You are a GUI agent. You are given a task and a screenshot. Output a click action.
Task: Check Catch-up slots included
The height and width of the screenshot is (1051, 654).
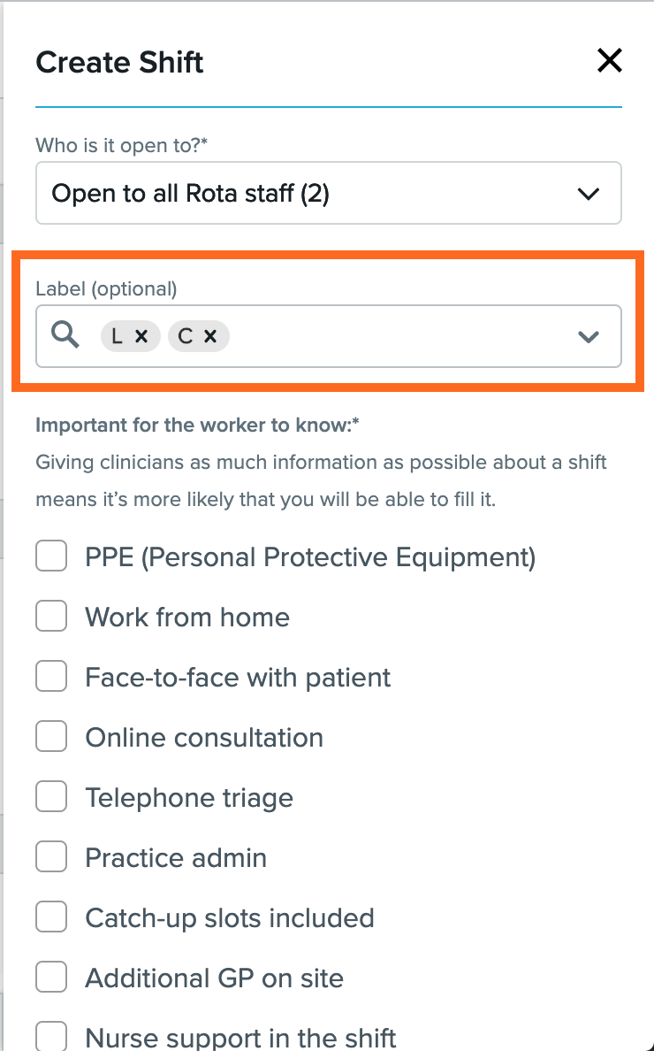[51, 917]
